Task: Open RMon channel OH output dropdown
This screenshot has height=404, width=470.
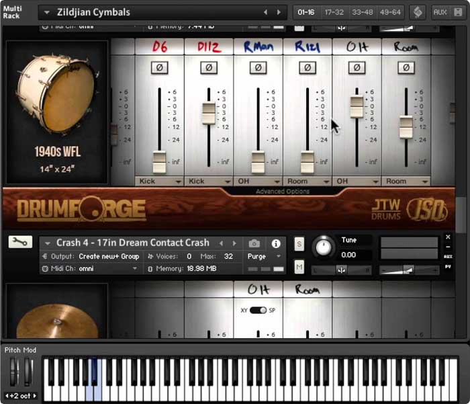Action: point(258,181)
